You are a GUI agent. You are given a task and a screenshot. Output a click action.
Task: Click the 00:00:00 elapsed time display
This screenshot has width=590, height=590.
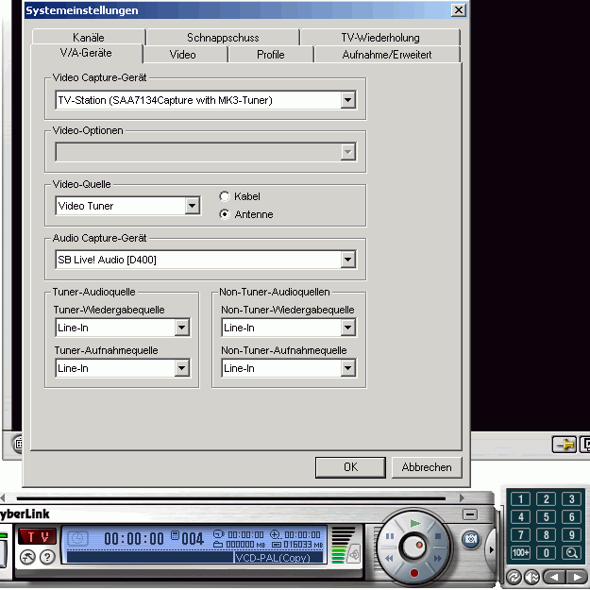pyautogui.click(x=134, y=539)
